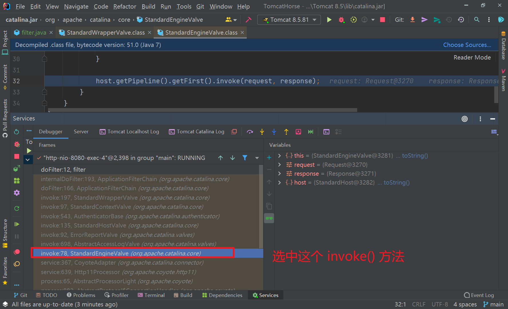The height and width of the screenshot is (309, 508).
Task: Start debugging with the bug icon
Action: point(341,19)
